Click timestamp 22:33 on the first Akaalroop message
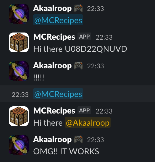155x162 pixels. coord(95,9)
